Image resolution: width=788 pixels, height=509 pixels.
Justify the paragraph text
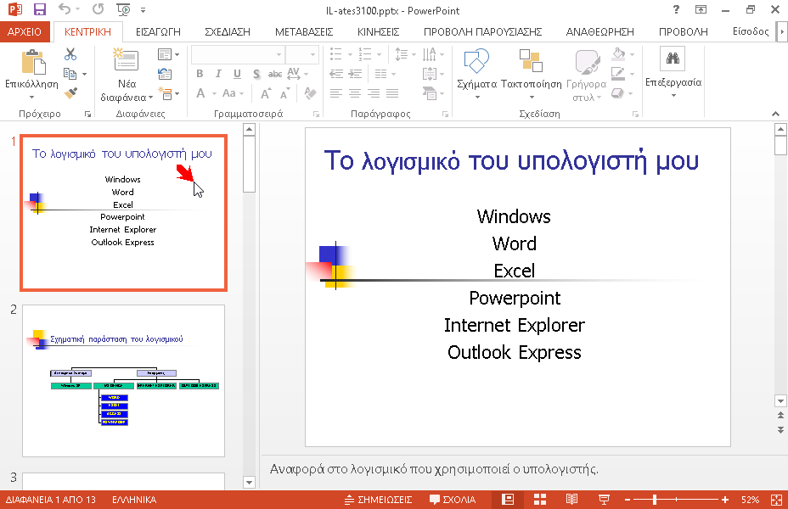pyautogui.click(x=392, y=93)
